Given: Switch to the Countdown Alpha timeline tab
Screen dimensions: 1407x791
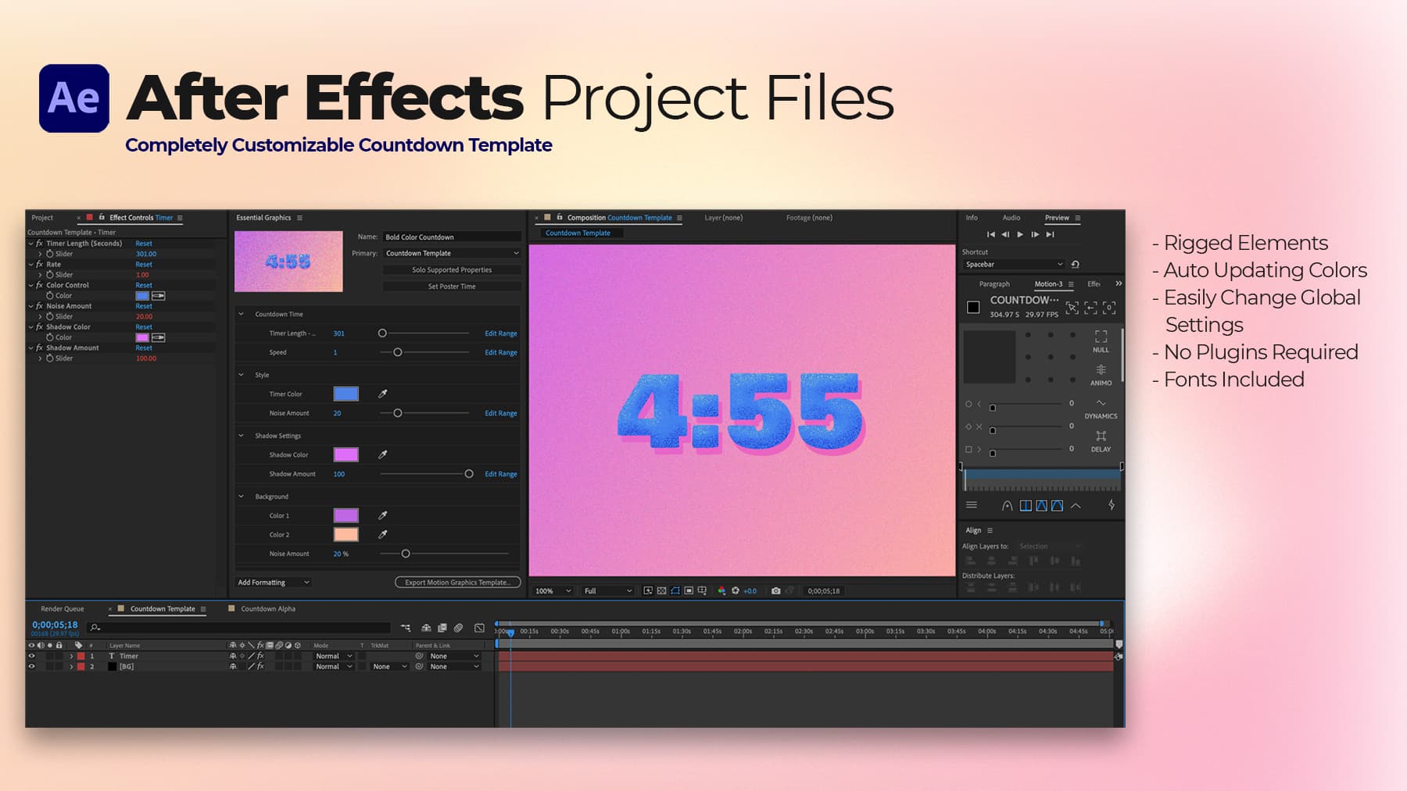Looking at the screenshot, I should [268, 609].
